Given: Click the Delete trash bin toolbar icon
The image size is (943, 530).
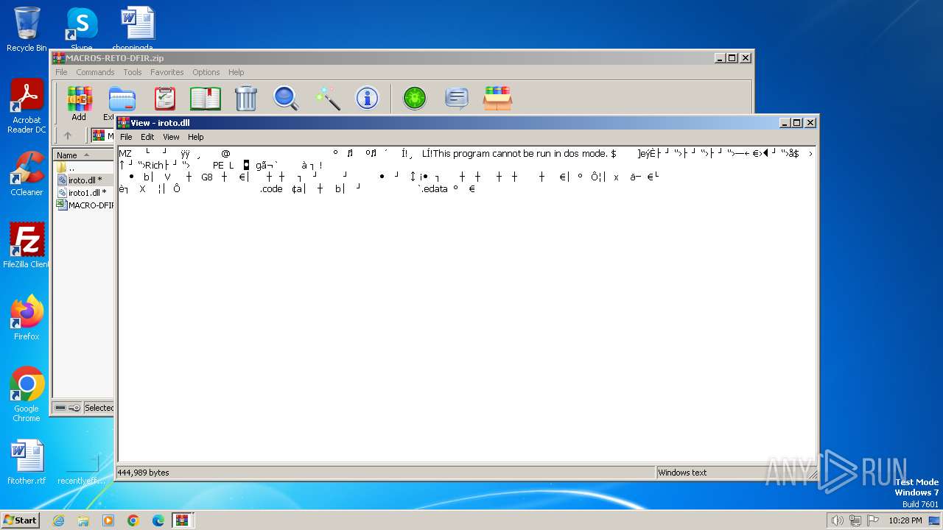Looking at the screenshot, I should point(245,98).
